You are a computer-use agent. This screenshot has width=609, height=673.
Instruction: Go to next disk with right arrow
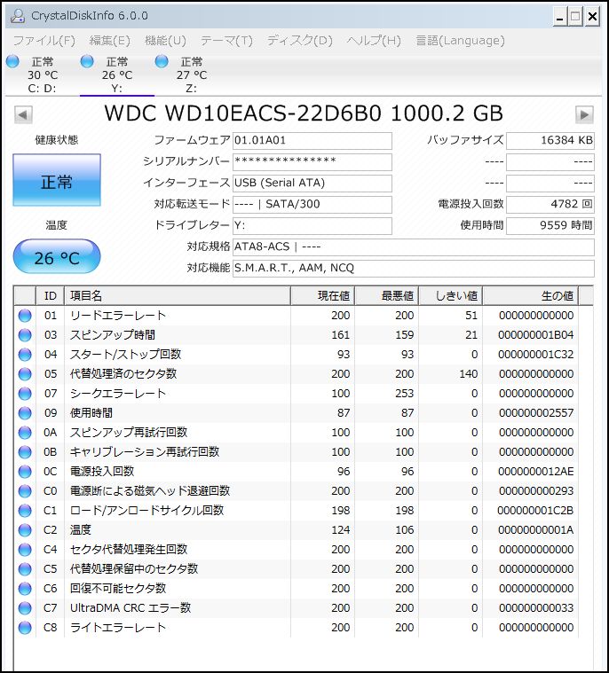tap(584, 114)
